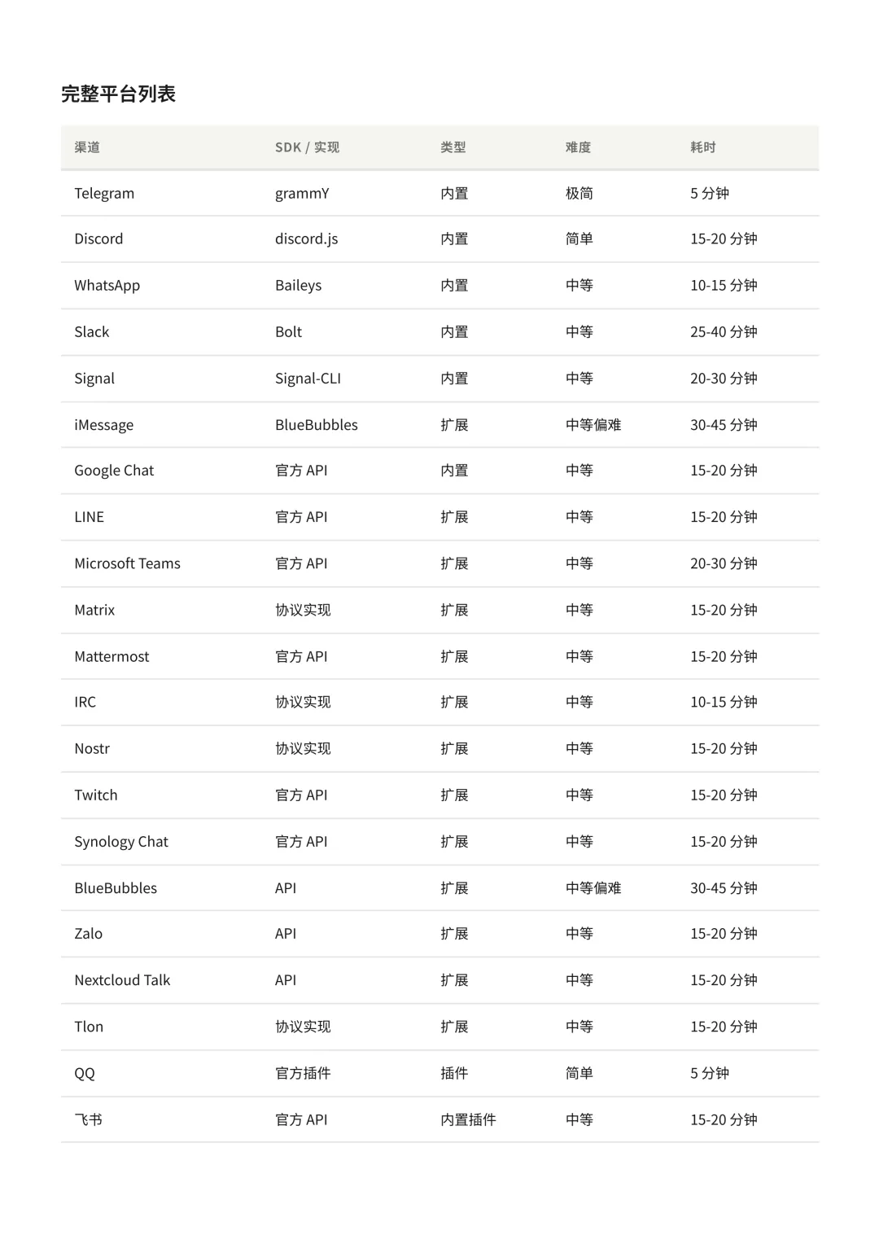Click the grammY SDK cell
The width and height of the screenshot is (879, 1244).
(x=302, y=194)
